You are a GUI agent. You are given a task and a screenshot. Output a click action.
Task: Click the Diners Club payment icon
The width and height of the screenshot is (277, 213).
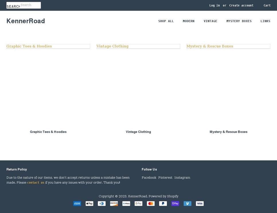[x=102, y=204]
